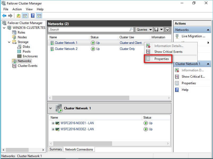The height and width of the screenshot is (159, 213).
Task: Collapse the Storage tree node
Action: click(x=9, y=42)
